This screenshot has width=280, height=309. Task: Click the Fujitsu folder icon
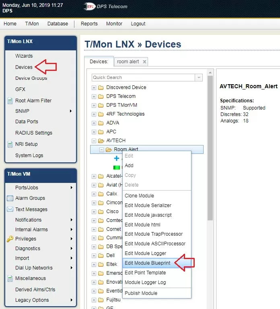pos(101,300)
